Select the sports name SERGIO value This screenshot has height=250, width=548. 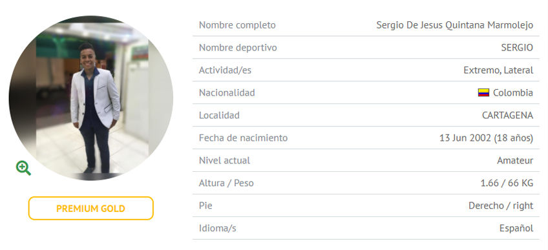[x=517, y=48]
